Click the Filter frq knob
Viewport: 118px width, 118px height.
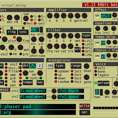pyautogui.click(x=50, y=46)
